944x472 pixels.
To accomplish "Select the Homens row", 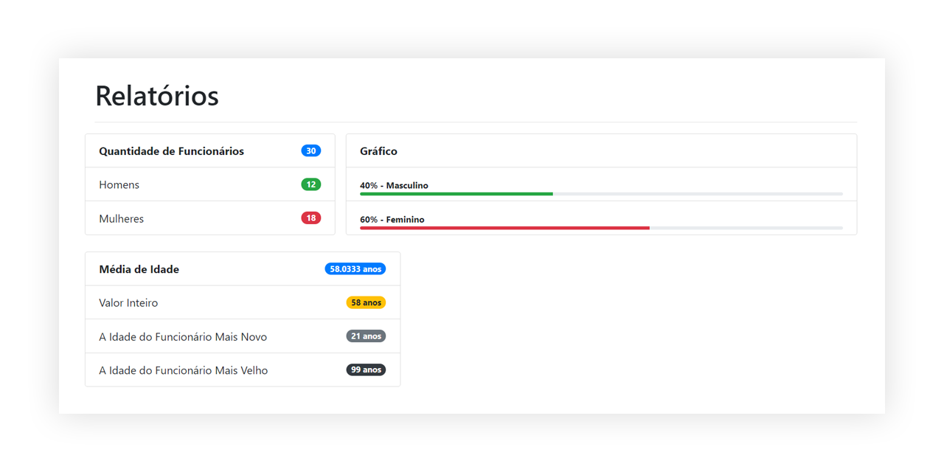I will coord(119,184).
